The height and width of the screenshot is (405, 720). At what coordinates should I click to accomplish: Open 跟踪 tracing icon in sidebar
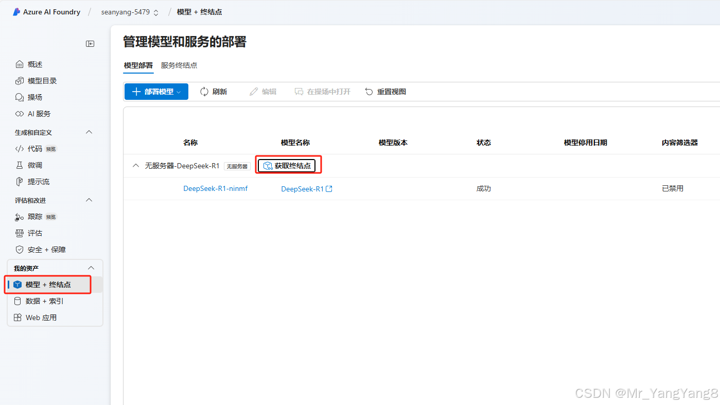pos(20,217)
